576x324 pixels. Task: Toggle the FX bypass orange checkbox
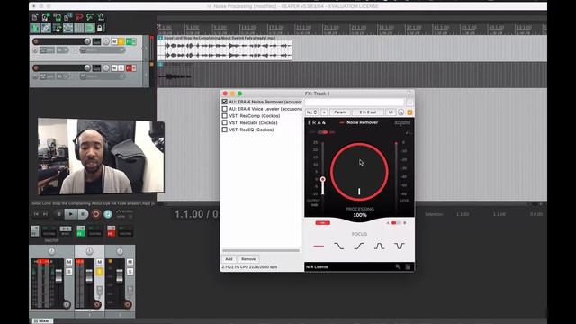(x=409, y=112)
